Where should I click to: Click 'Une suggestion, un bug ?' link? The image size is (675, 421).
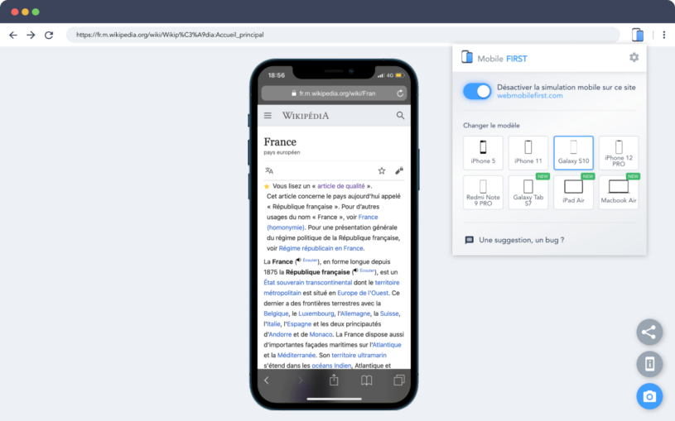(x=521, y=240)
